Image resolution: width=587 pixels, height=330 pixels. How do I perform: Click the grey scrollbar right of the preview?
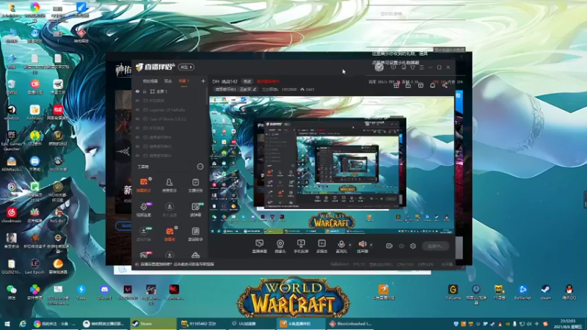pyautogui.click(x=458, y=247)
